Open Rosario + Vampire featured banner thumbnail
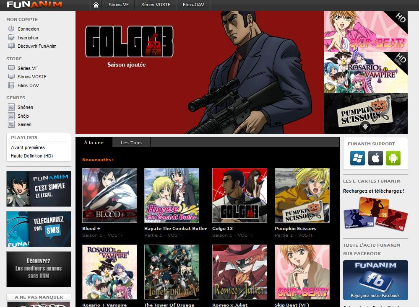The height and width of the screenshot is (307, 419). tap(366, 72)
